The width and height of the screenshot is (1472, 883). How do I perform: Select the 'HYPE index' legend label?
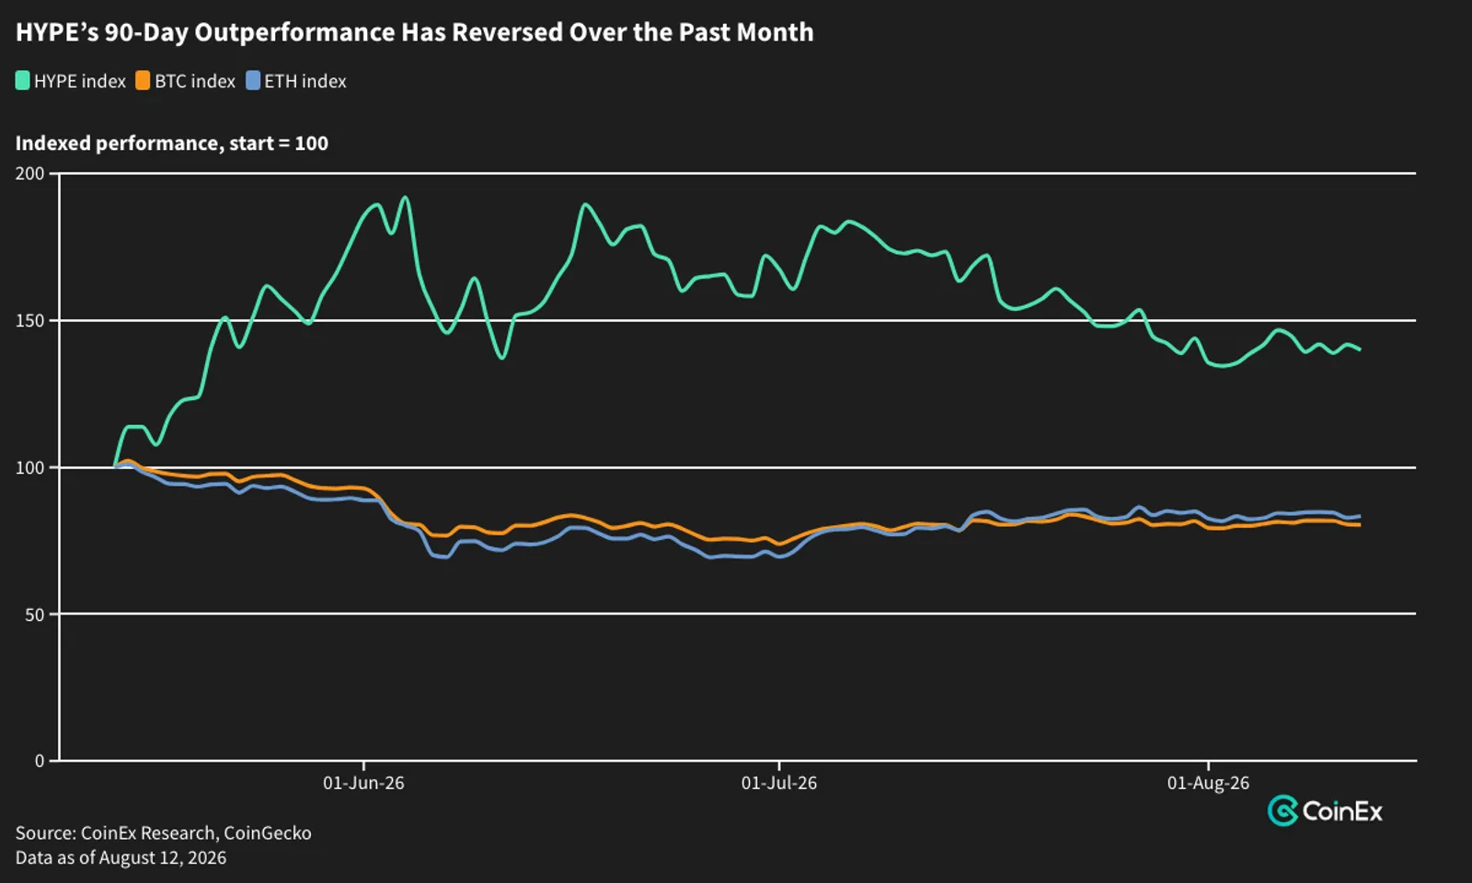pyautogui.click(x=80, y=81)
